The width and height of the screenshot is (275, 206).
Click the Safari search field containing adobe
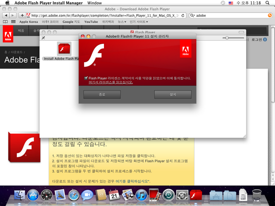pyautogui.click(x=231, y=15)
